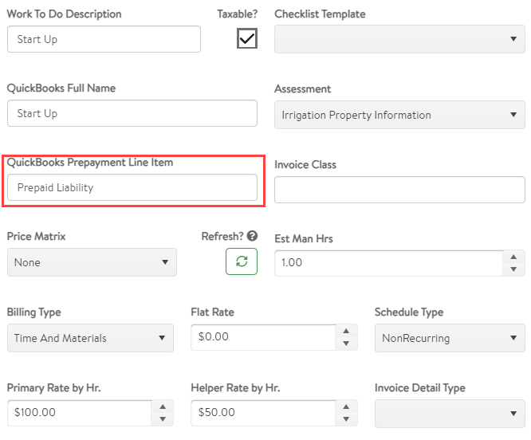The width and height of the screenshot is (531, 440).
Task: Open the Checklist Template dropdown
Action: point(399,39)
